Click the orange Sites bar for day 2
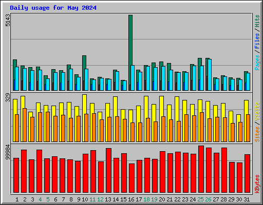Image resolution: width=263 pixels, height=205 pixels. tap(25, 125)
